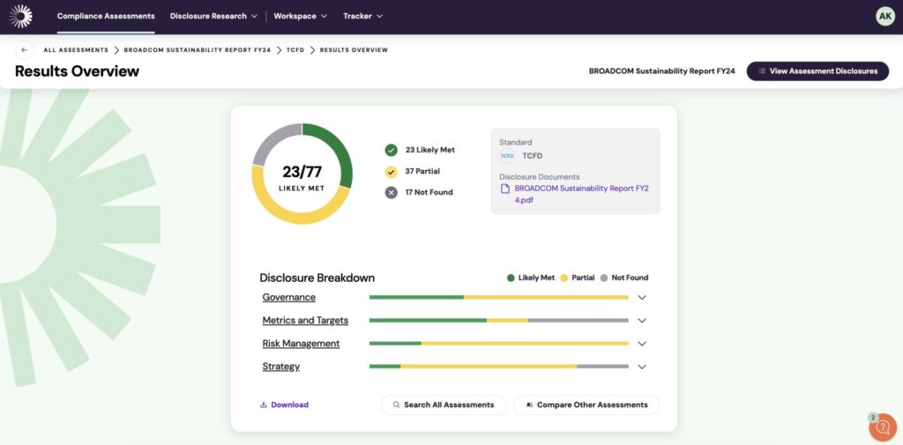This screenshot has height=445, width=903.
Task: Click the TCFD standard logo icon
Action: point(507,155)
